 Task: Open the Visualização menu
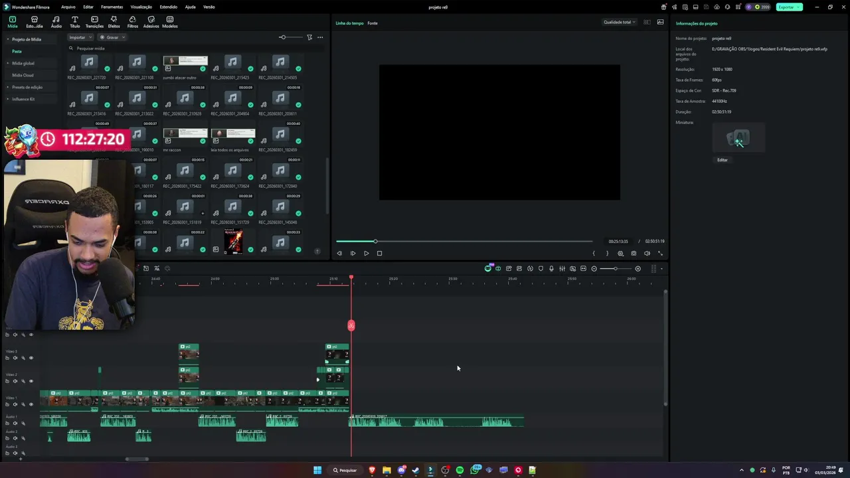click(x=141, y=7)
